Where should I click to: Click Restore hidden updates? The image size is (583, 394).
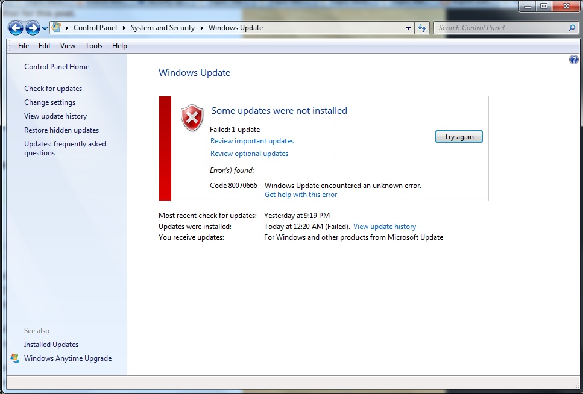pos(61,130)
